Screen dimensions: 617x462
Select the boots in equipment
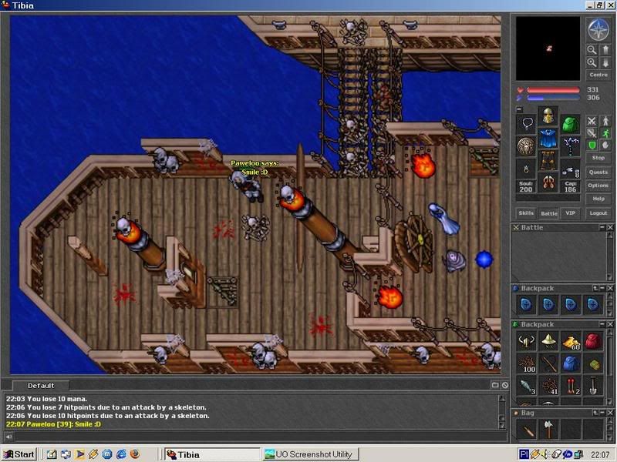click(x=548, y=182)
